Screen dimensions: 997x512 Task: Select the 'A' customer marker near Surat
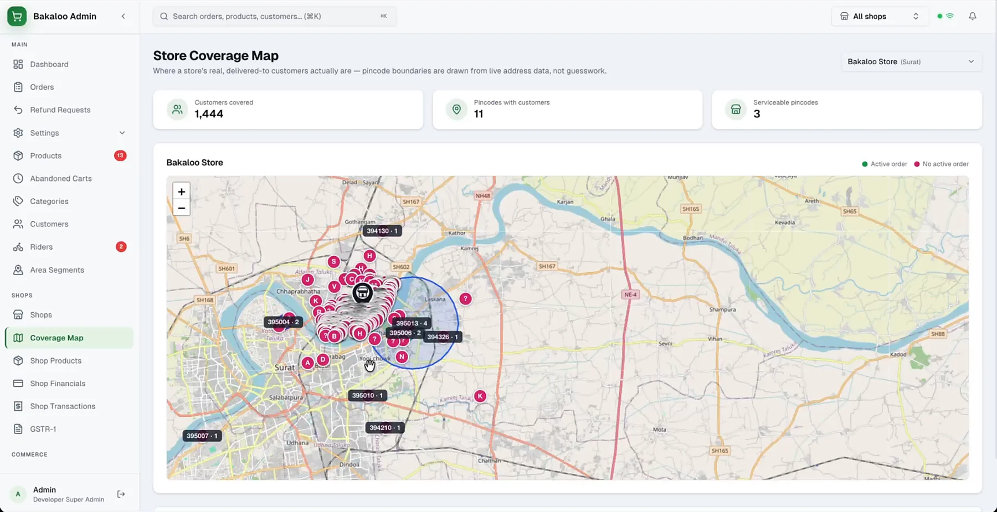pyautogui.click(x=307, y=363)
